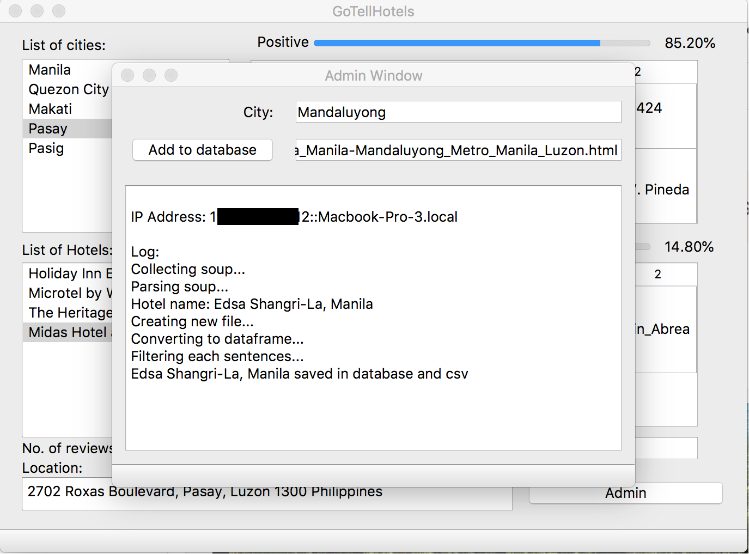The image size is (749, 554).
Task: Click 'Filtering each sentences...' log line
Action: 217,356
